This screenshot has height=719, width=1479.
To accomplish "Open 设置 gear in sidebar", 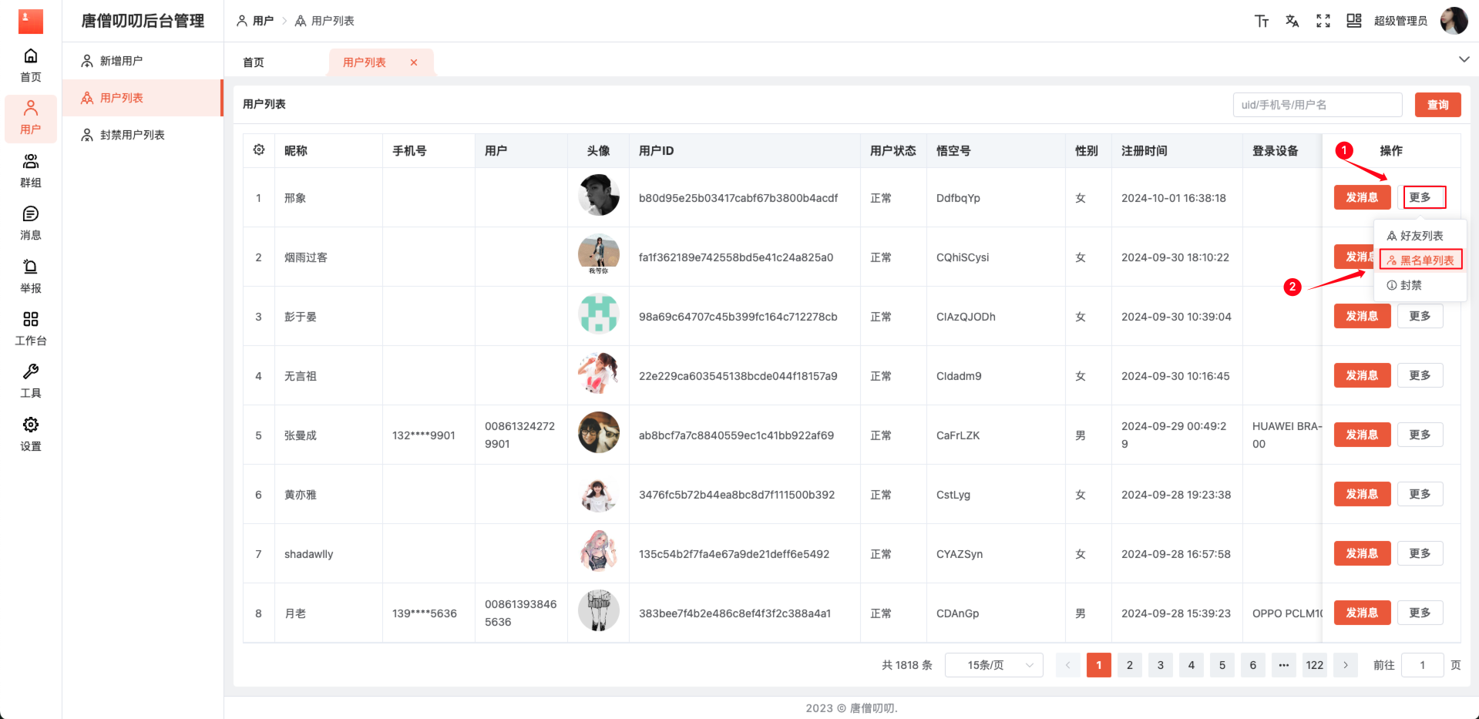I will (x=31, y=434).
